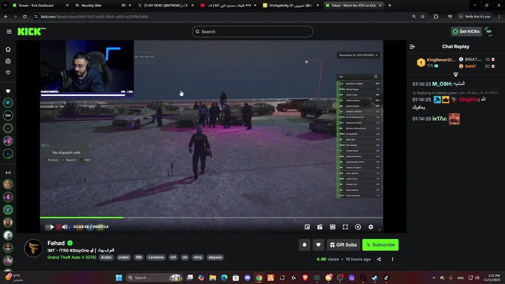505x284 pixels.
Task: Open a new browser tab
Action: pos(390,6)
